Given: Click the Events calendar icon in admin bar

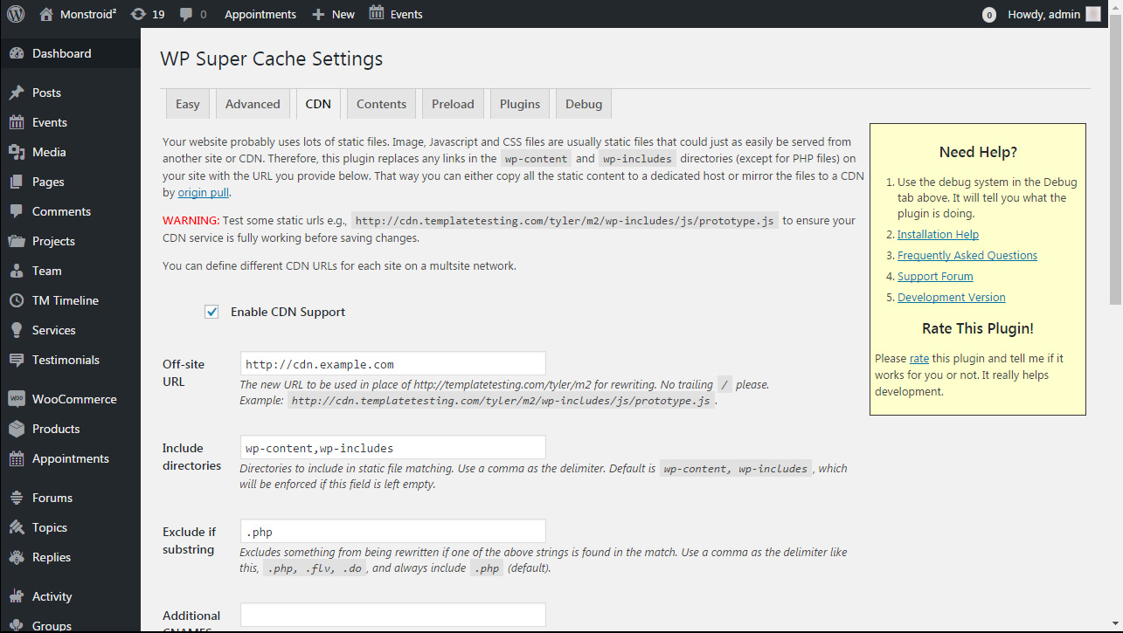Looking at the screenshot, I should point(377,13).
